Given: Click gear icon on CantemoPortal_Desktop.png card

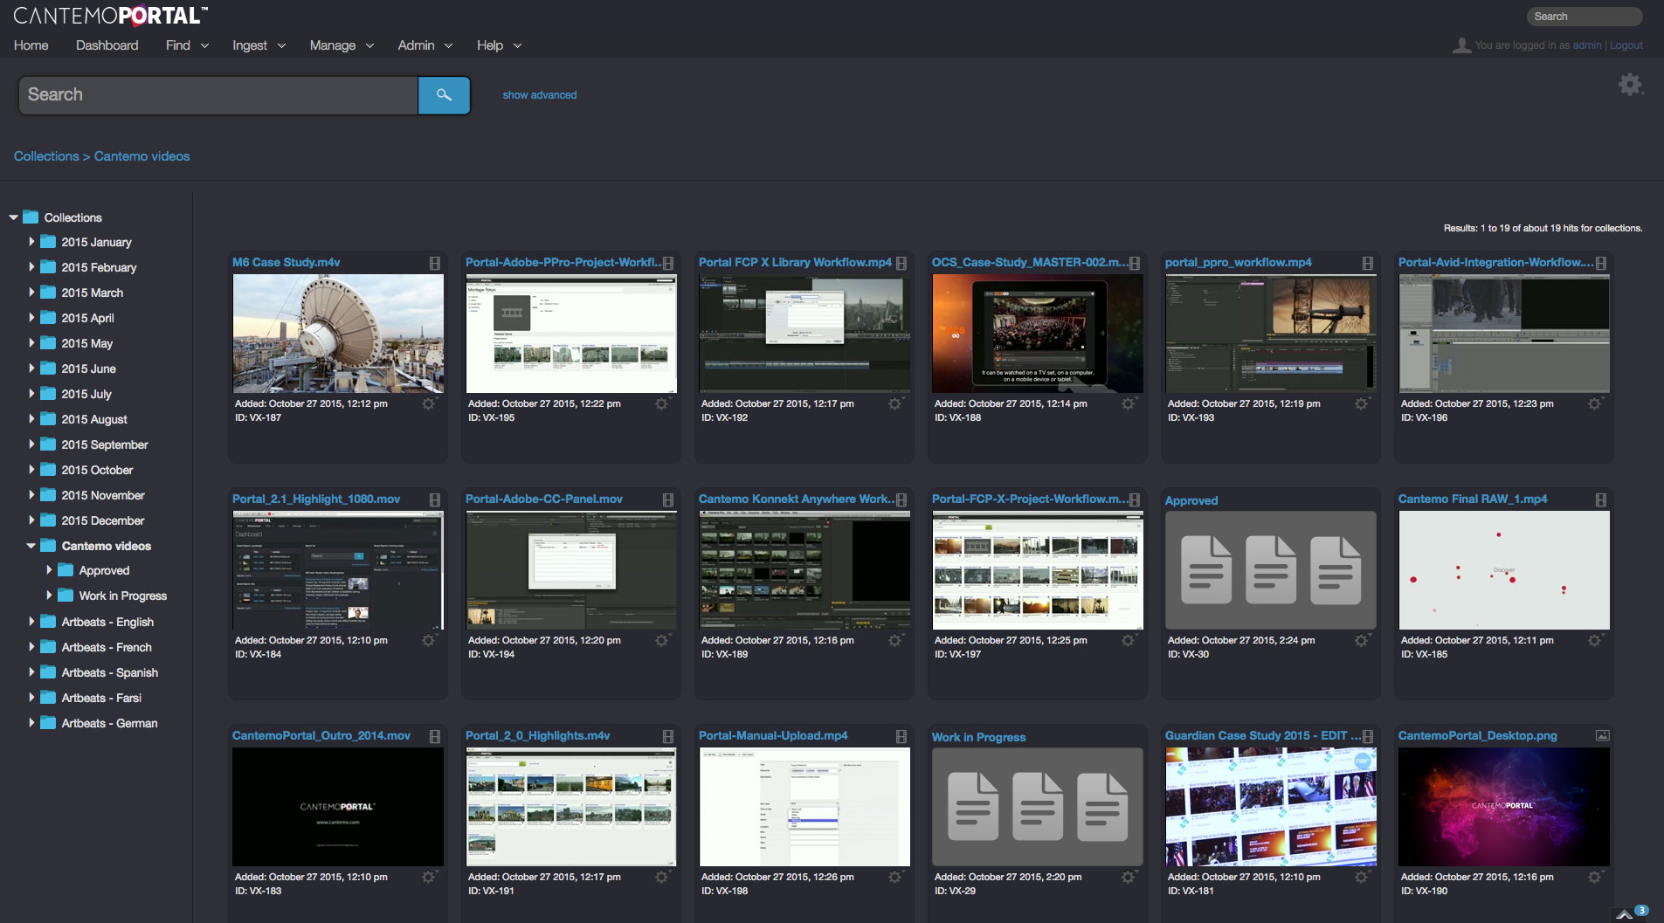Looking at the screenshot, I should click(1595, 878).
